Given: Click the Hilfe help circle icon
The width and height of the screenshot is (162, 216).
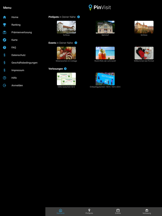Looking at the screenshot, I should pyautogui.click(x=4, y=78).
